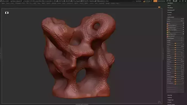Expand the FiberMesh subpalette
187x105 pixels.
pyautogui.click(x=170, y=8)
